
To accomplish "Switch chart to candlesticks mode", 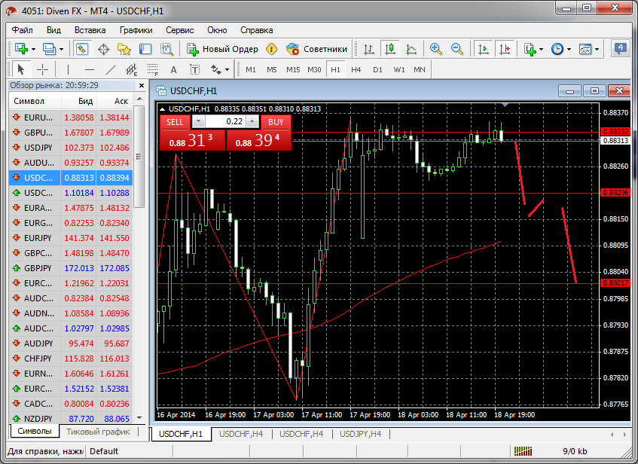I will [390, 49].
